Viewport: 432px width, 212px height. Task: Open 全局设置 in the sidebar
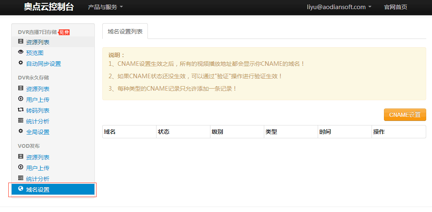[x=38, y=132]
